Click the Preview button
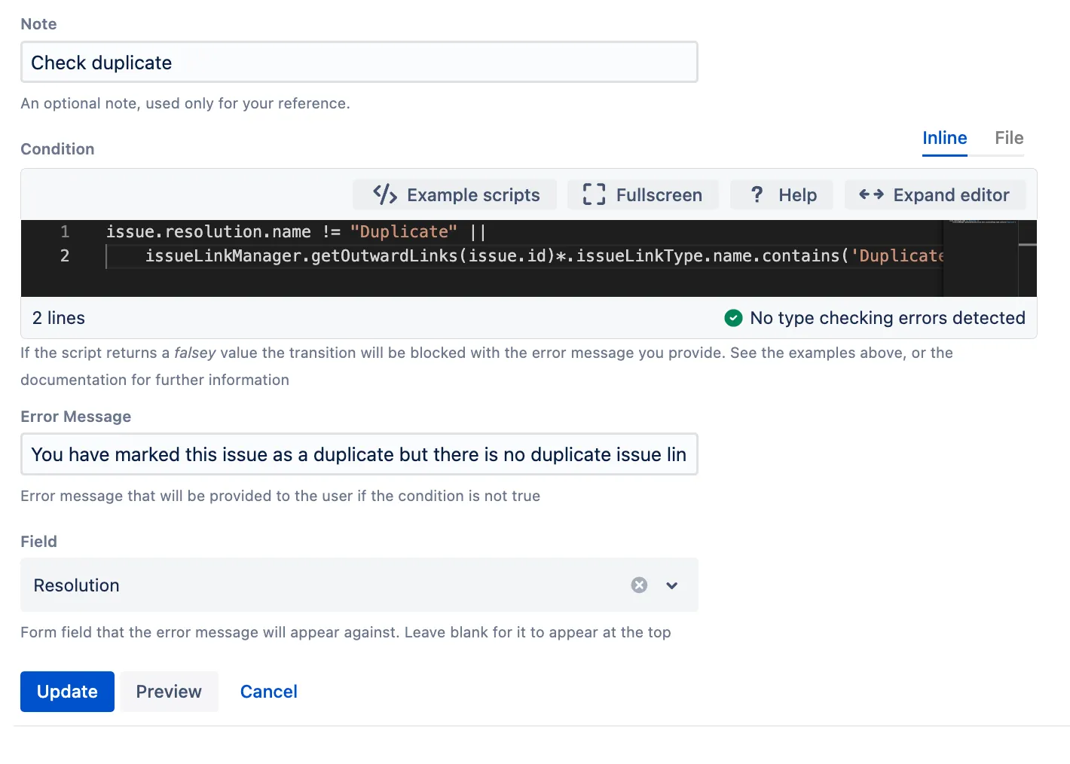The image size is (1070, 764). tap(169, 692)
